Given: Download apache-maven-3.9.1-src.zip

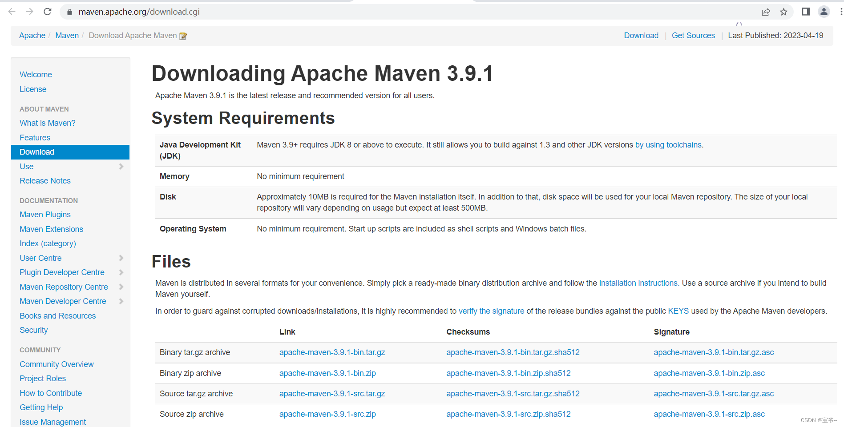Looking at the screenshot, I should pyautogui.click(x=327, y=414).
